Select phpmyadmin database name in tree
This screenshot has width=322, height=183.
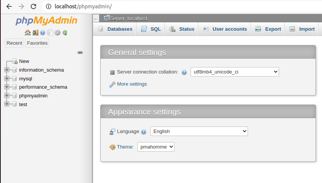click(33, 96)
